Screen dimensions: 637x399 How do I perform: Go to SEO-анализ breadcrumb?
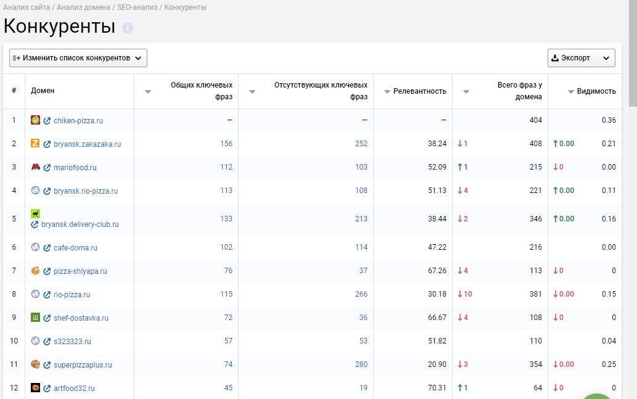click(x=138, y=7)
